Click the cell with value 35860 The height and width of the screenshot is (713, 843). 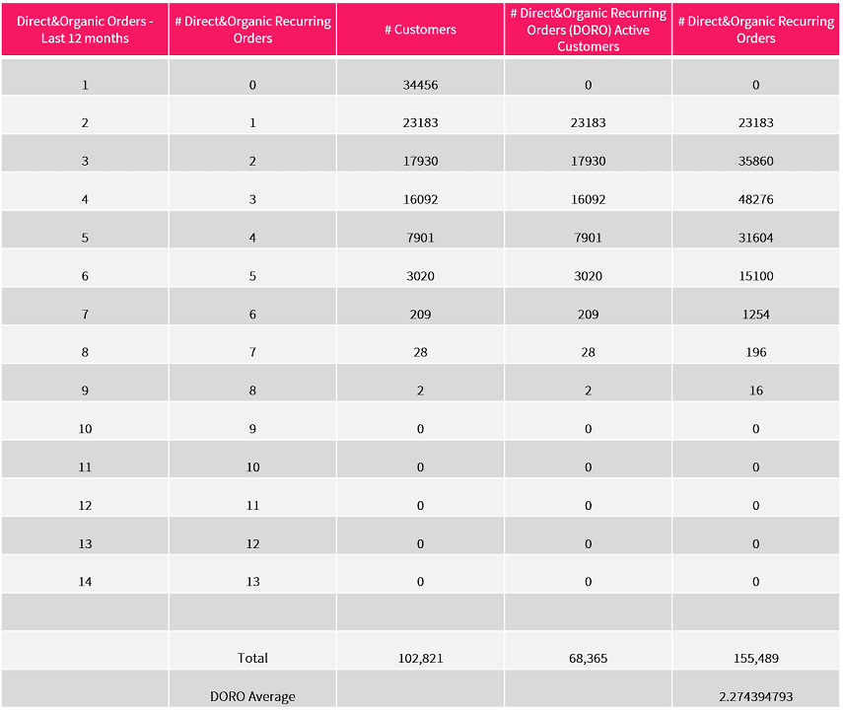[x=755, y=161]
